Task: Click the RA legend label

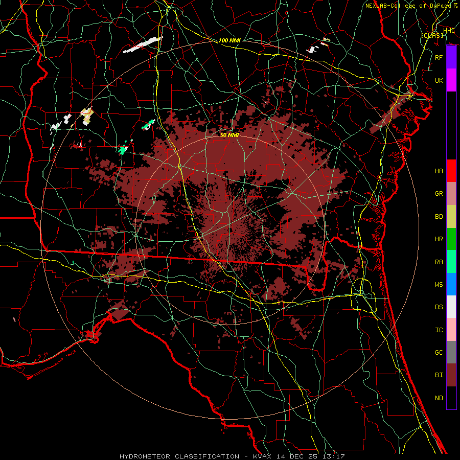Action: click(439, 262)
